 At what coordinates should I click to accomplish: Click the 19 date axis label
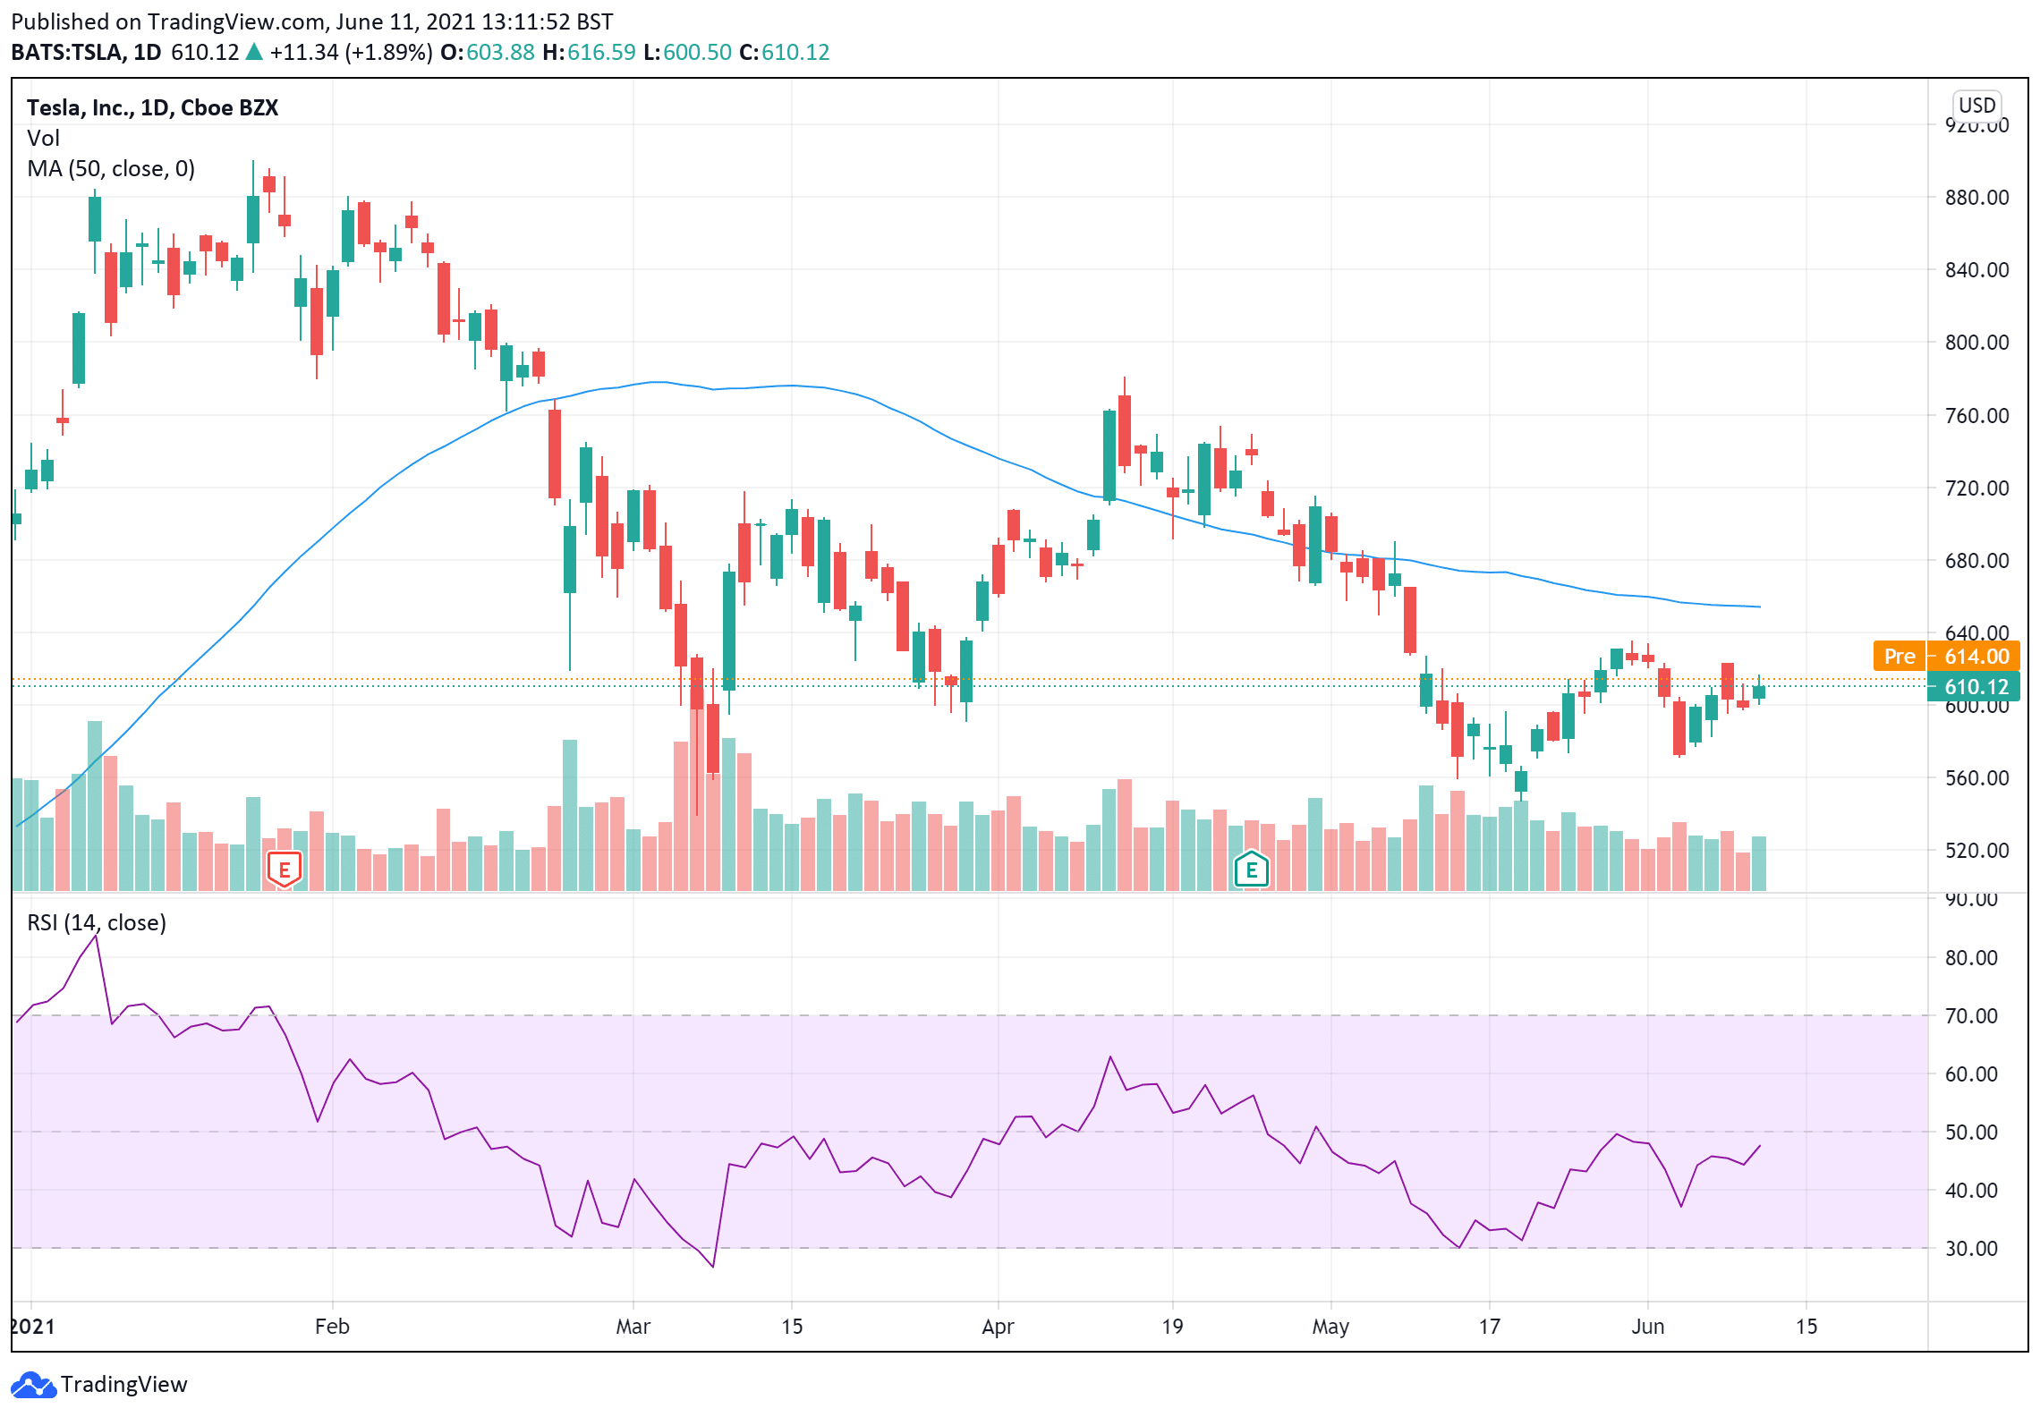click(1172, 1326)
